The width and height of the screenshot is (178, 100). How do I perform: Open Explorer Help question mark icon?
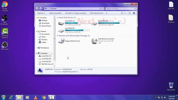[134, 13]
